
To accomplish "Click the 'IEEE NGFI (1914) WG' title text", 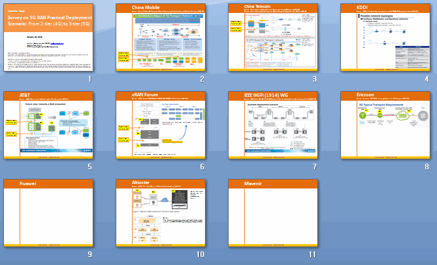I will point(266,95).
